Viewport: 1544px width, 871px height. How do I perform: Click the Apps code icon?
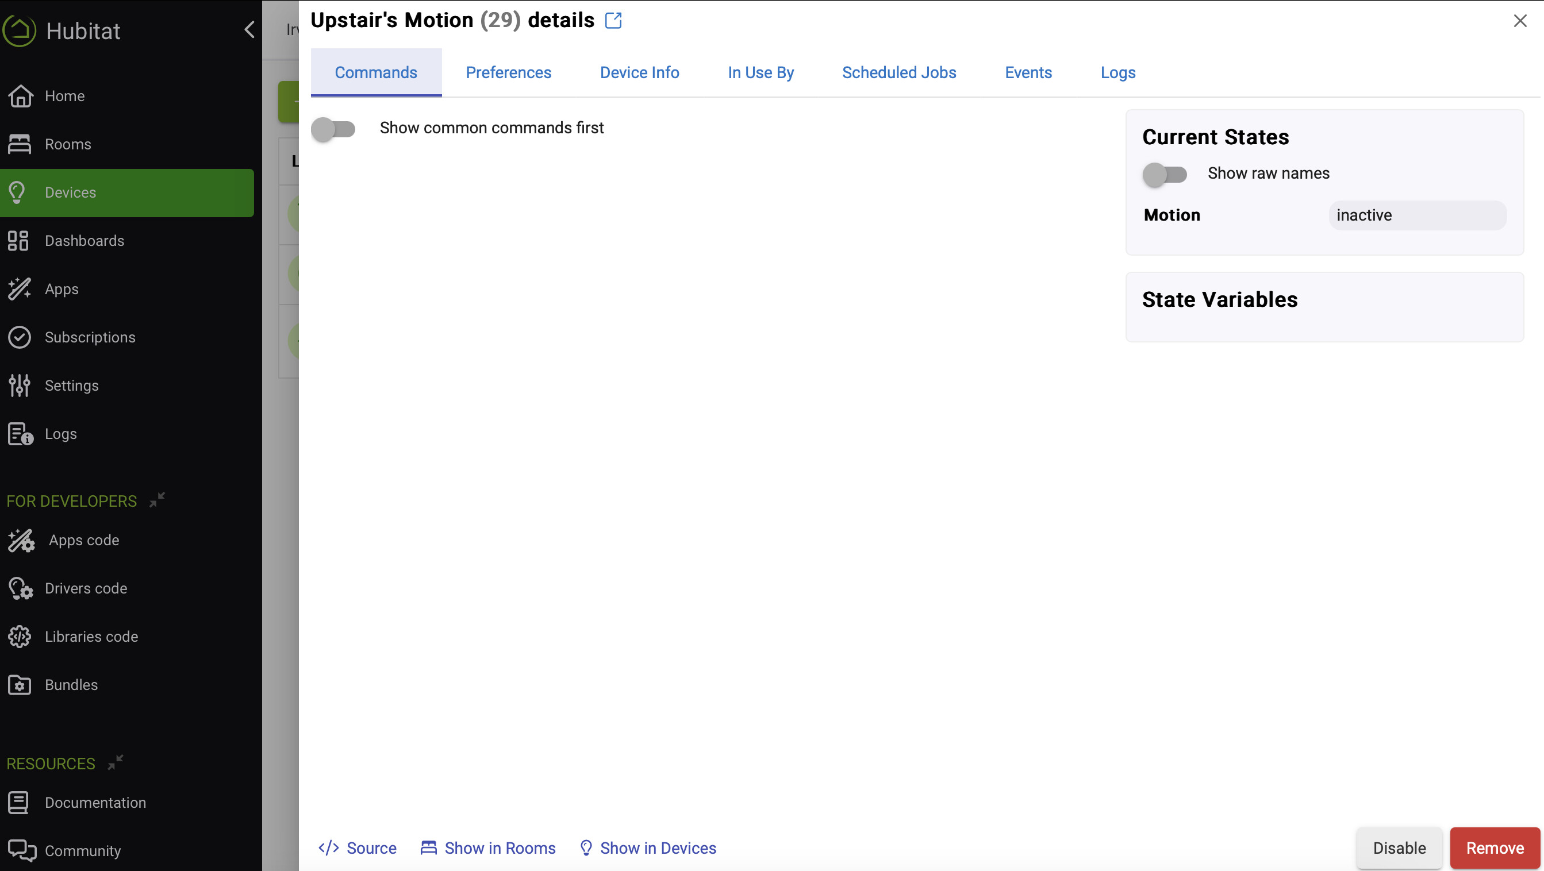(22, 540)
